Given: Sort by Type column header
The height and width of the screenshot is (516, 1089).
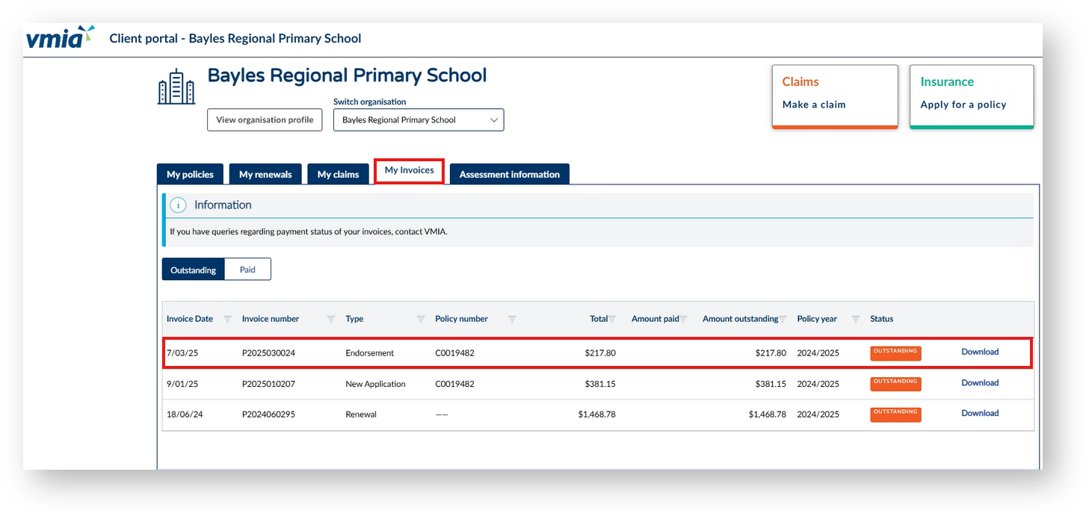Looking at the screenshot, I should pyautogui.click(x=354, y=319).
